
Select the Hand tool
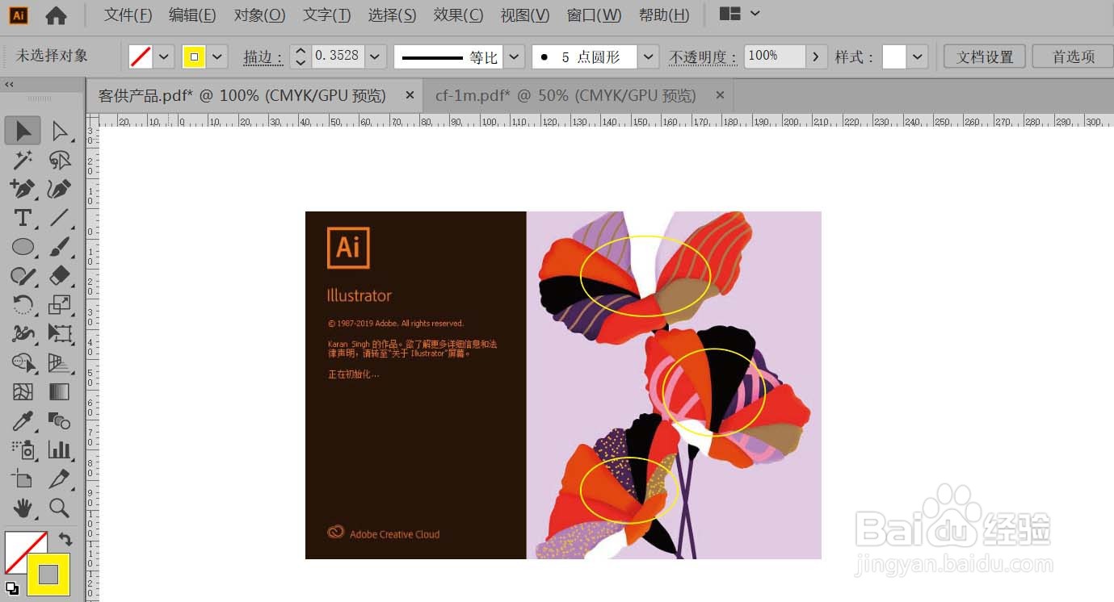23,508
